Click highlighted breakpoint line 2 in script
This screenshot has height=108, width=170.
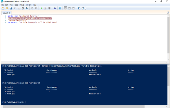coord(30,18)
